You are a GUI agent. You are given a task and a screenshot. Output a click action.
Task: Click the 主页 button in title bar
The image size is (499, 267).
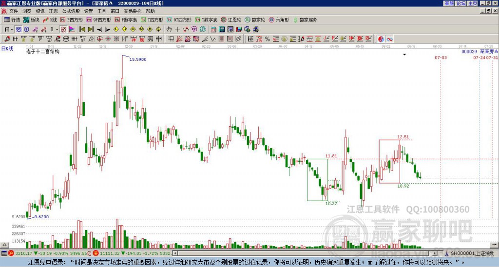pyautogui.click(x=472, y=3)
